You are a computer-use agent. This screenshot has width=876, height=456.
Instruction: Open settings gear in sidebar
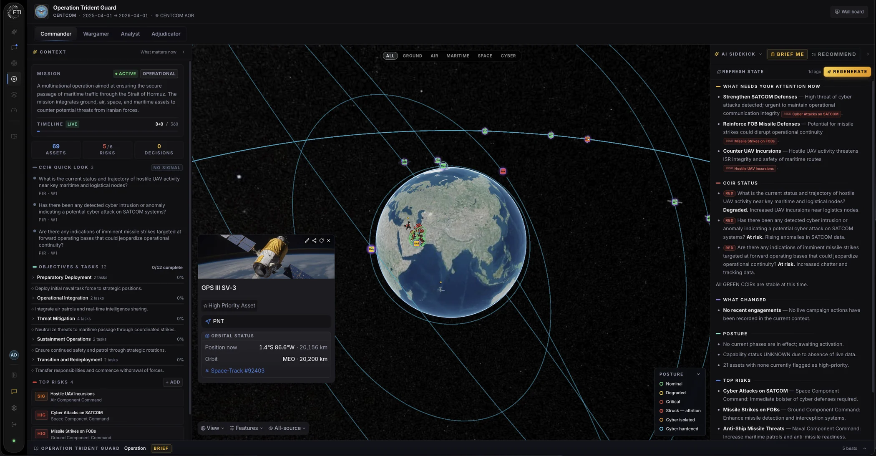tap(14, 408)
